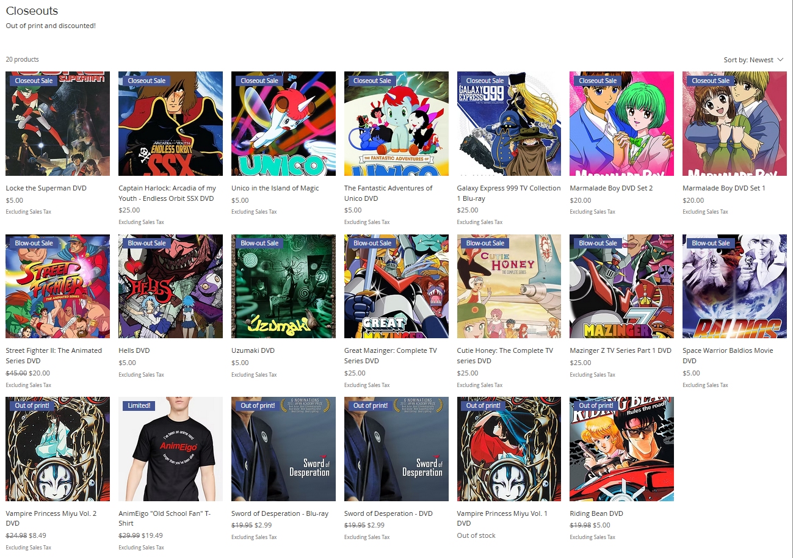This screenshot has height=558, width=793.
Task: Open Vampire Princess Miyu Vol. 1 DVD link
Action: pyautogui.click(x=502, y=518)
